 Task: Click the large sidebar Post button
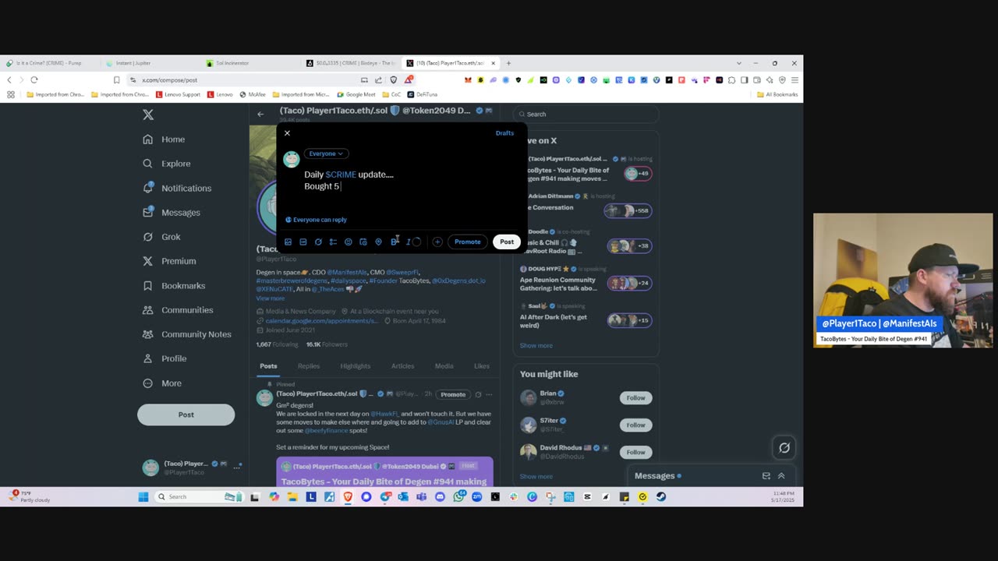point(186,415)
